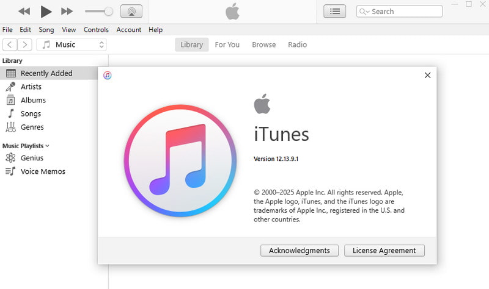Screen dimensions: 489x289
Task: Click the copyright 2000–2025 Apple Inc. text
Action: 329,205
